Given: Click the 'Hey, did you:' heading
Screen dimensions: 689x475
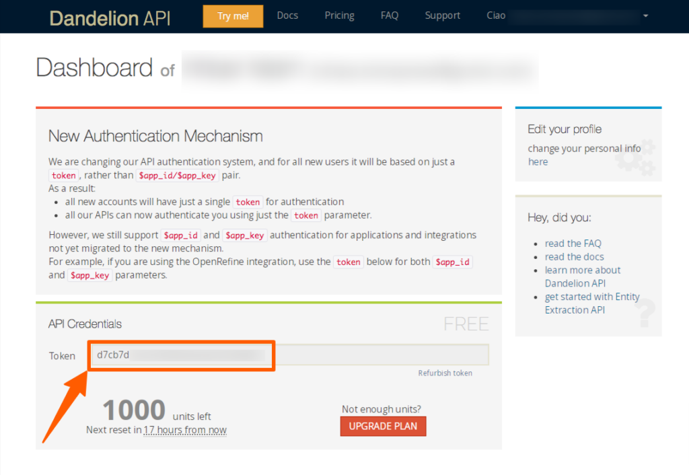Looking at the screenshot, I should point(559,217).
